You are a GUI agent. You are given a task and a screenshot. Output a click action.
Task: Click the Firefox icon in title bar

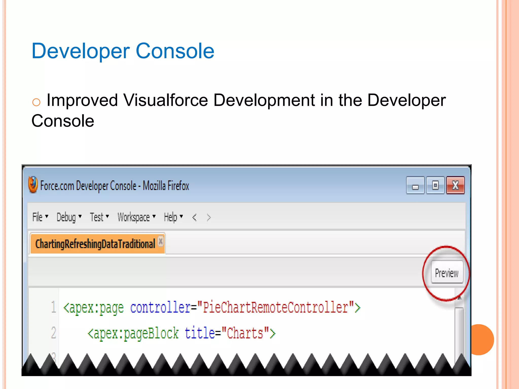[x=33, y=185]
